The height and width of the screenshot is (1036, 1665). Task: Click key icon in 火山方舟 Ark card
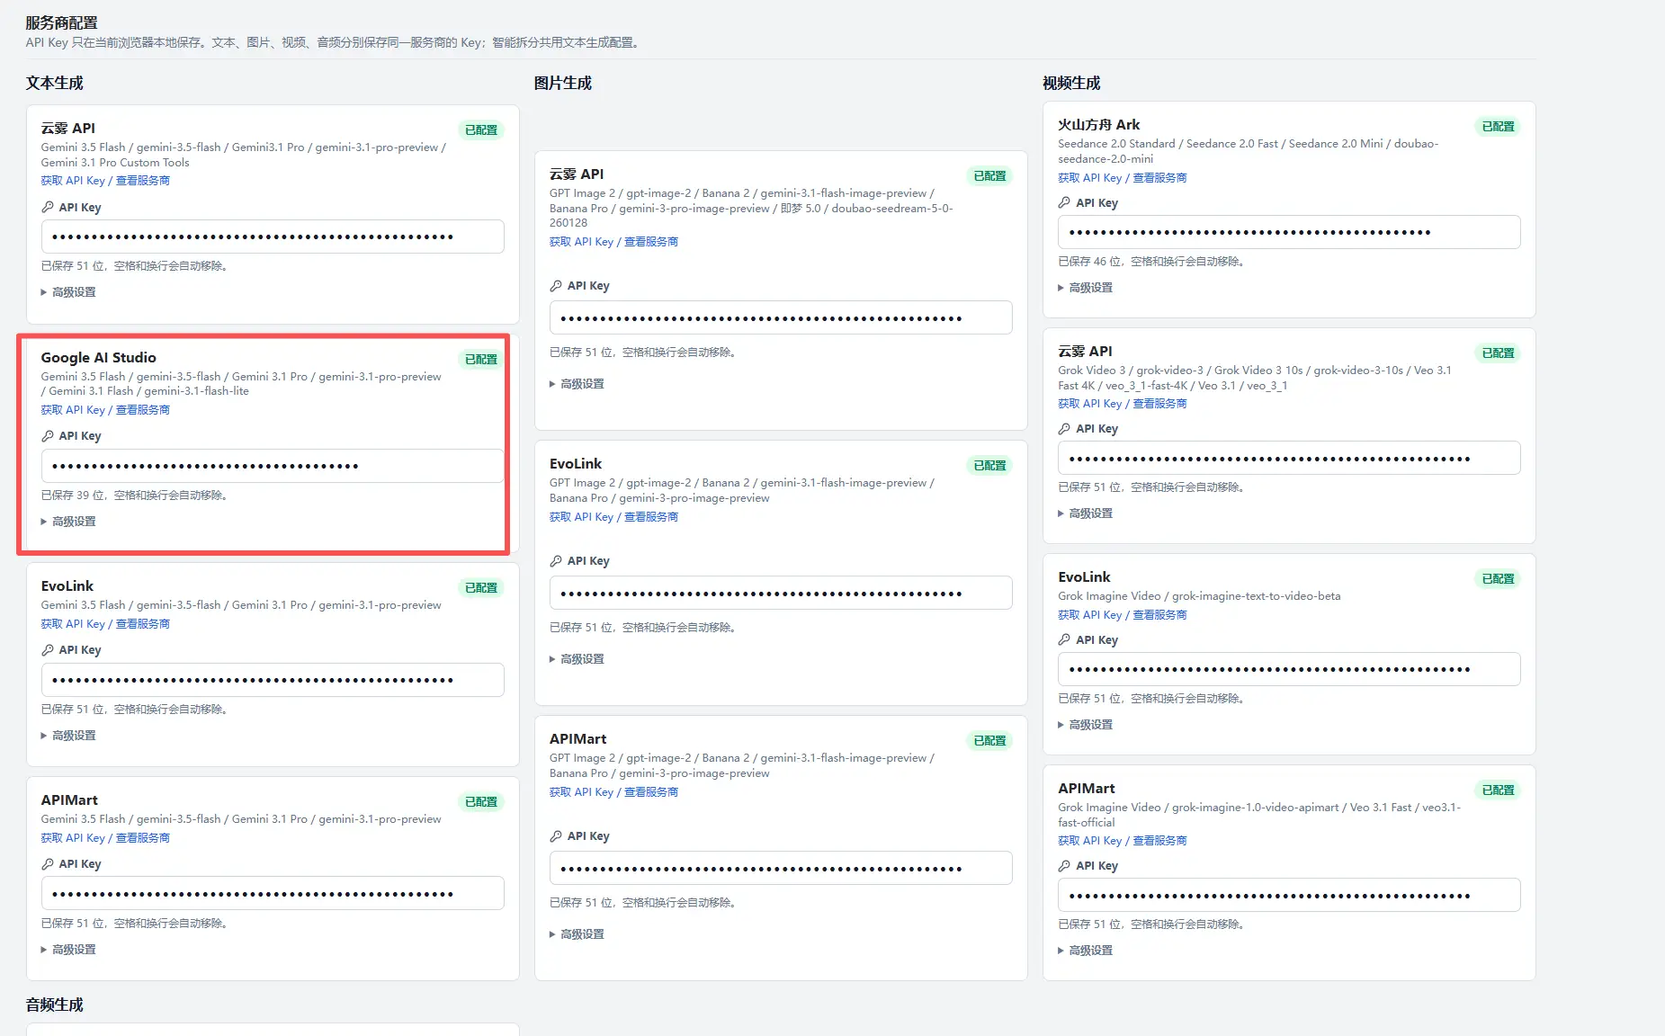pos(1064,202)
